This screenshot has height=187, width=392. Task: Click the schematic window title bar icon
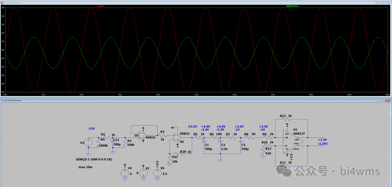tap(2, 100)
